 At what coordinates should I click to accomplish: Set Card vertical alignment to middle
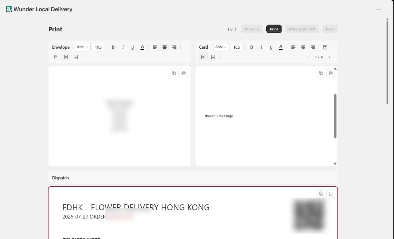click(x=203, y=57)
